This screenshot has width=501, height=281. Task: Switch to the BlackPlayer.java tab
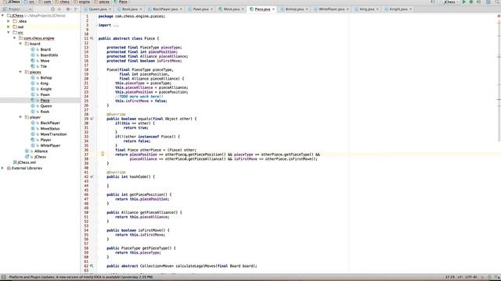tap(165, 9)
